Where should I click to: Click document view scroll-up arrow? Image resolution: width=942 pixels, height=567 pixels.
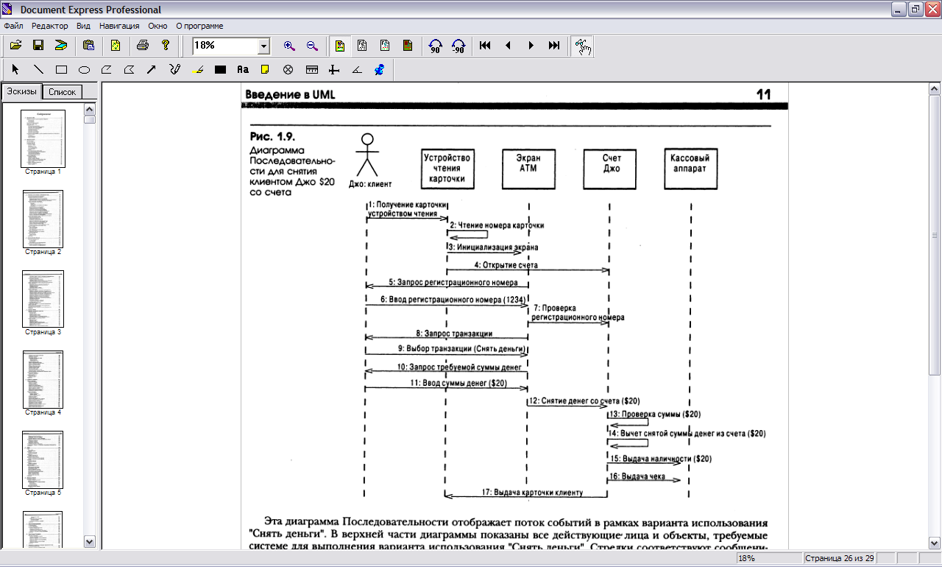935,88
